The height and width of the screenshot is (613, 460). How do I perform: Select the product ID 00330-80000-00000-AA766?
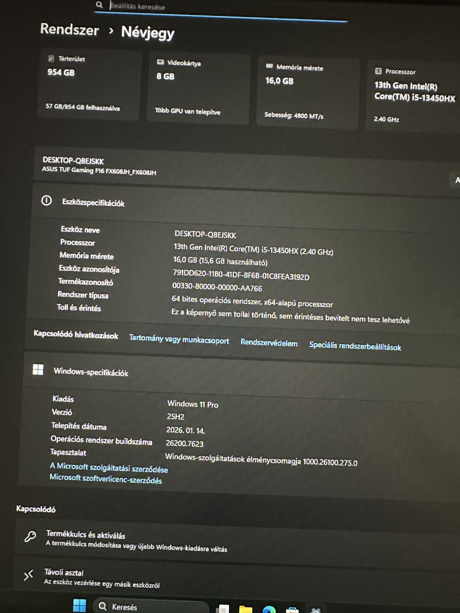click(x=217, y=287)
